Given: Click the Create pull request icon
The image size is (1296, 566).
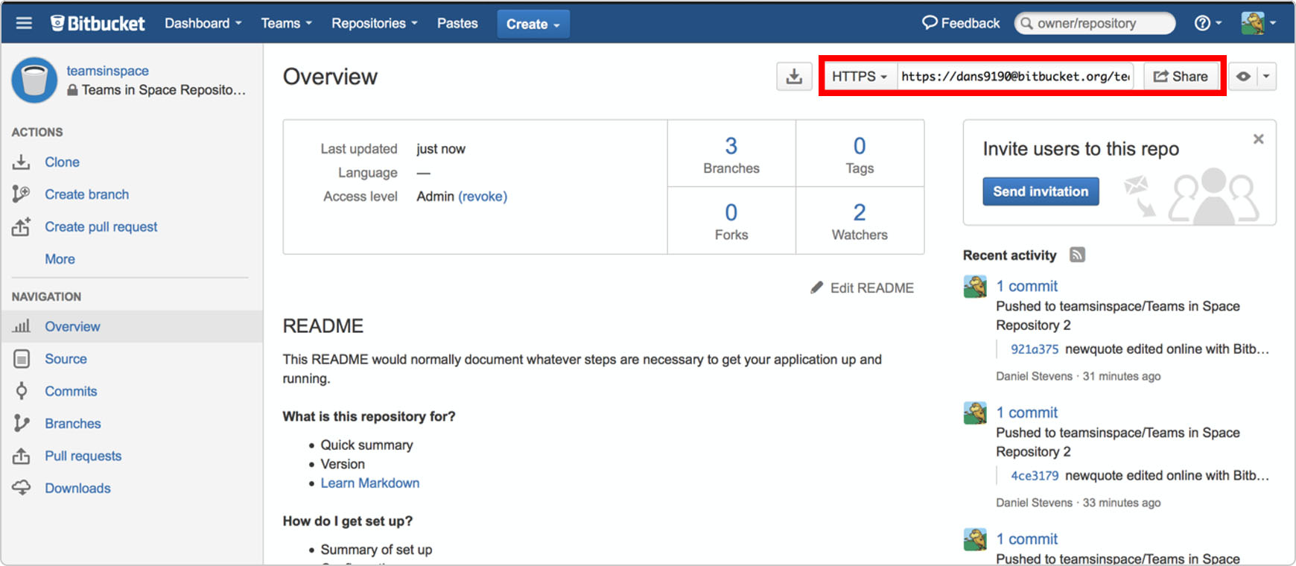Looking at the screenshot, I should click(22, 226).
